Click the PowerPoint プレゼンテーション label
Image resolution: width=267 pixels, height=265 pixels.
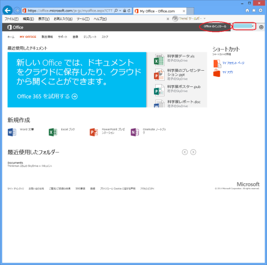pyautogui.click(x=113, y=131)
